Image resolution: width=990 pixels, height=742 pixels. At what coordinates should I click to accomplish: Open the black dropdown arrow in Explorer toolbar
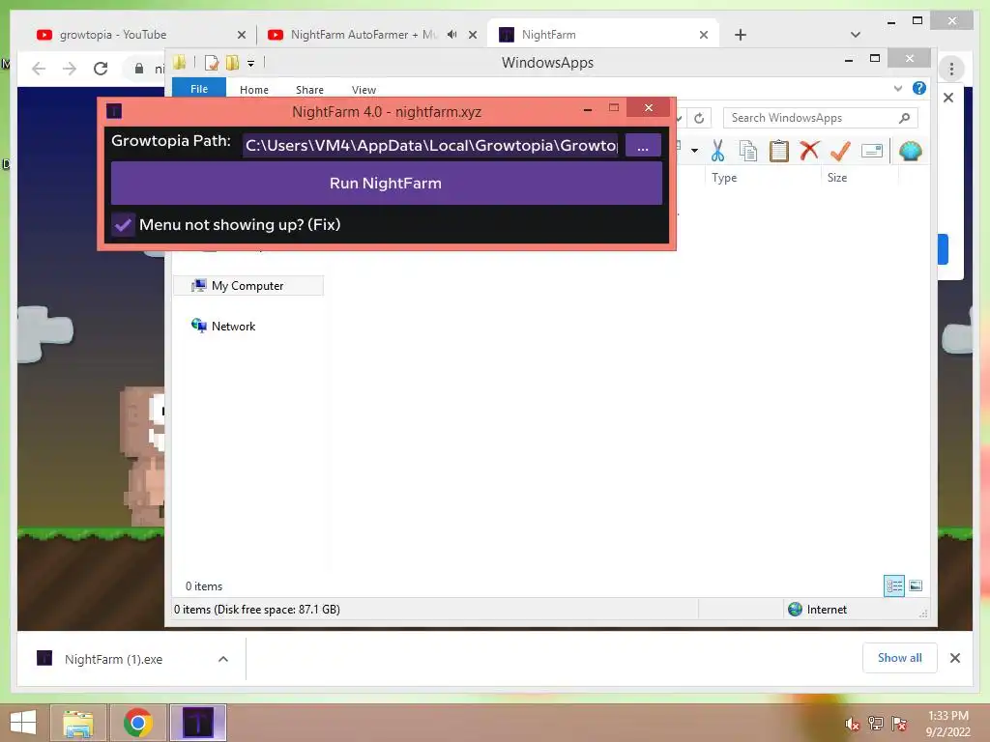(x=694, y=151)
